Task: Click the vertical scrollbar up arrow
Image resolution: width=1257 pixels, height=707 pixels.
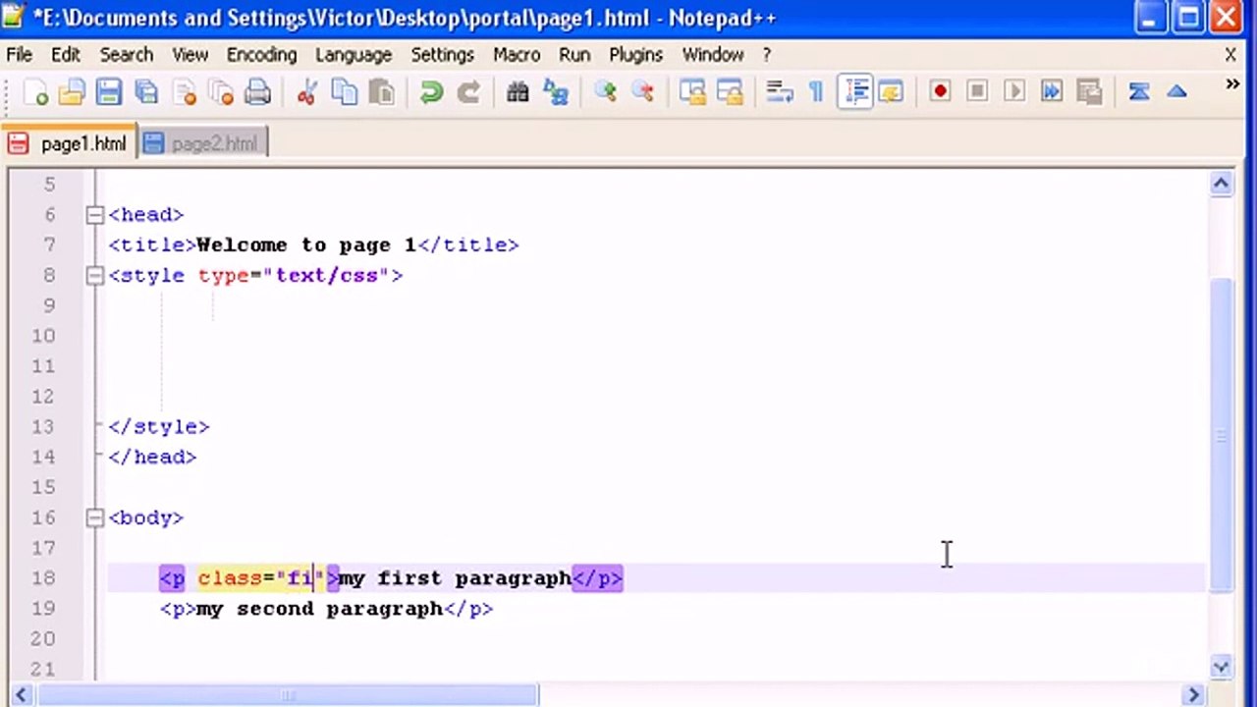Action: pos(1221,184)
